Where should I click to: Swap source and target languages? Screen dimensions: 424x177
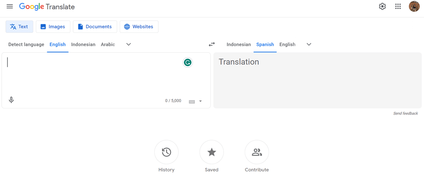coord(212,44)
